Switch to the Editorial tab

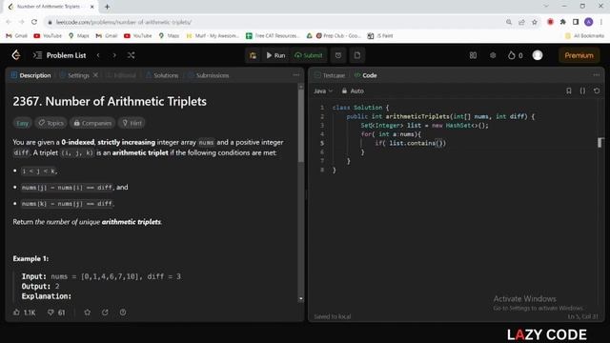point(121,75)
